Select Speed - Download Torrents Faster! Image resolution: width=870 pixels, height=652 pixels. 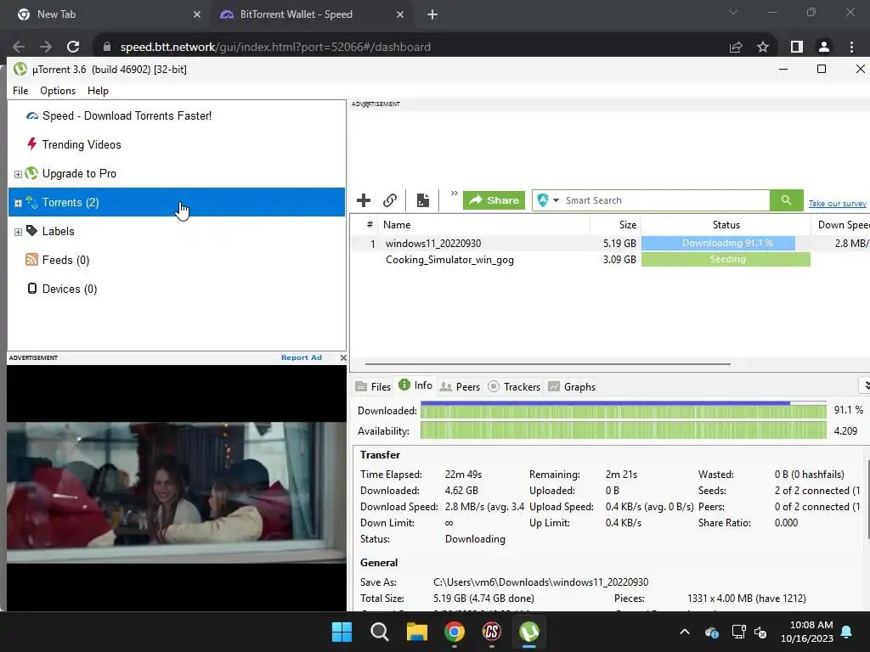coord(127,115)
